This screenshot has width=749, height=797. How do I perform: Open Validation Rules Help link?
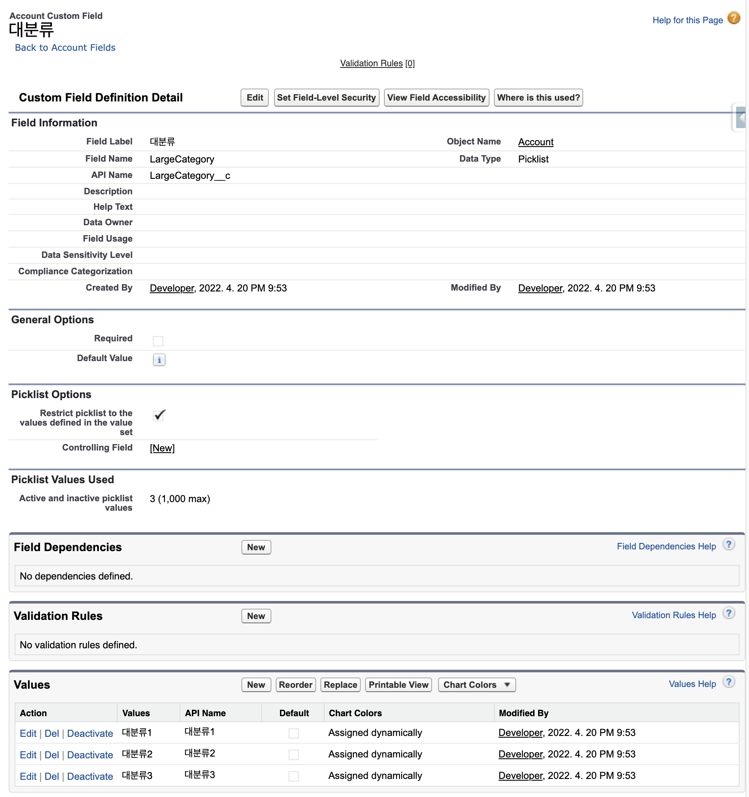pos(674,615)
